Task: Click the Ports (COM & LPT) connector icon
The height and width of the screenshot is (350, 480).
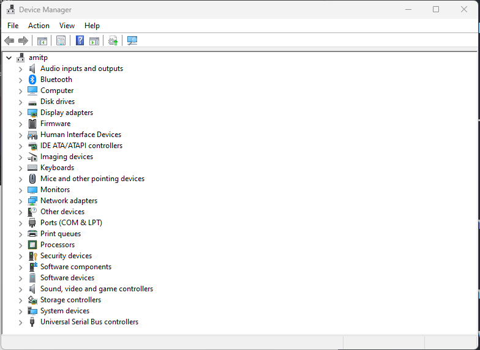Action: pyautogui.click(x=32, y=223)
